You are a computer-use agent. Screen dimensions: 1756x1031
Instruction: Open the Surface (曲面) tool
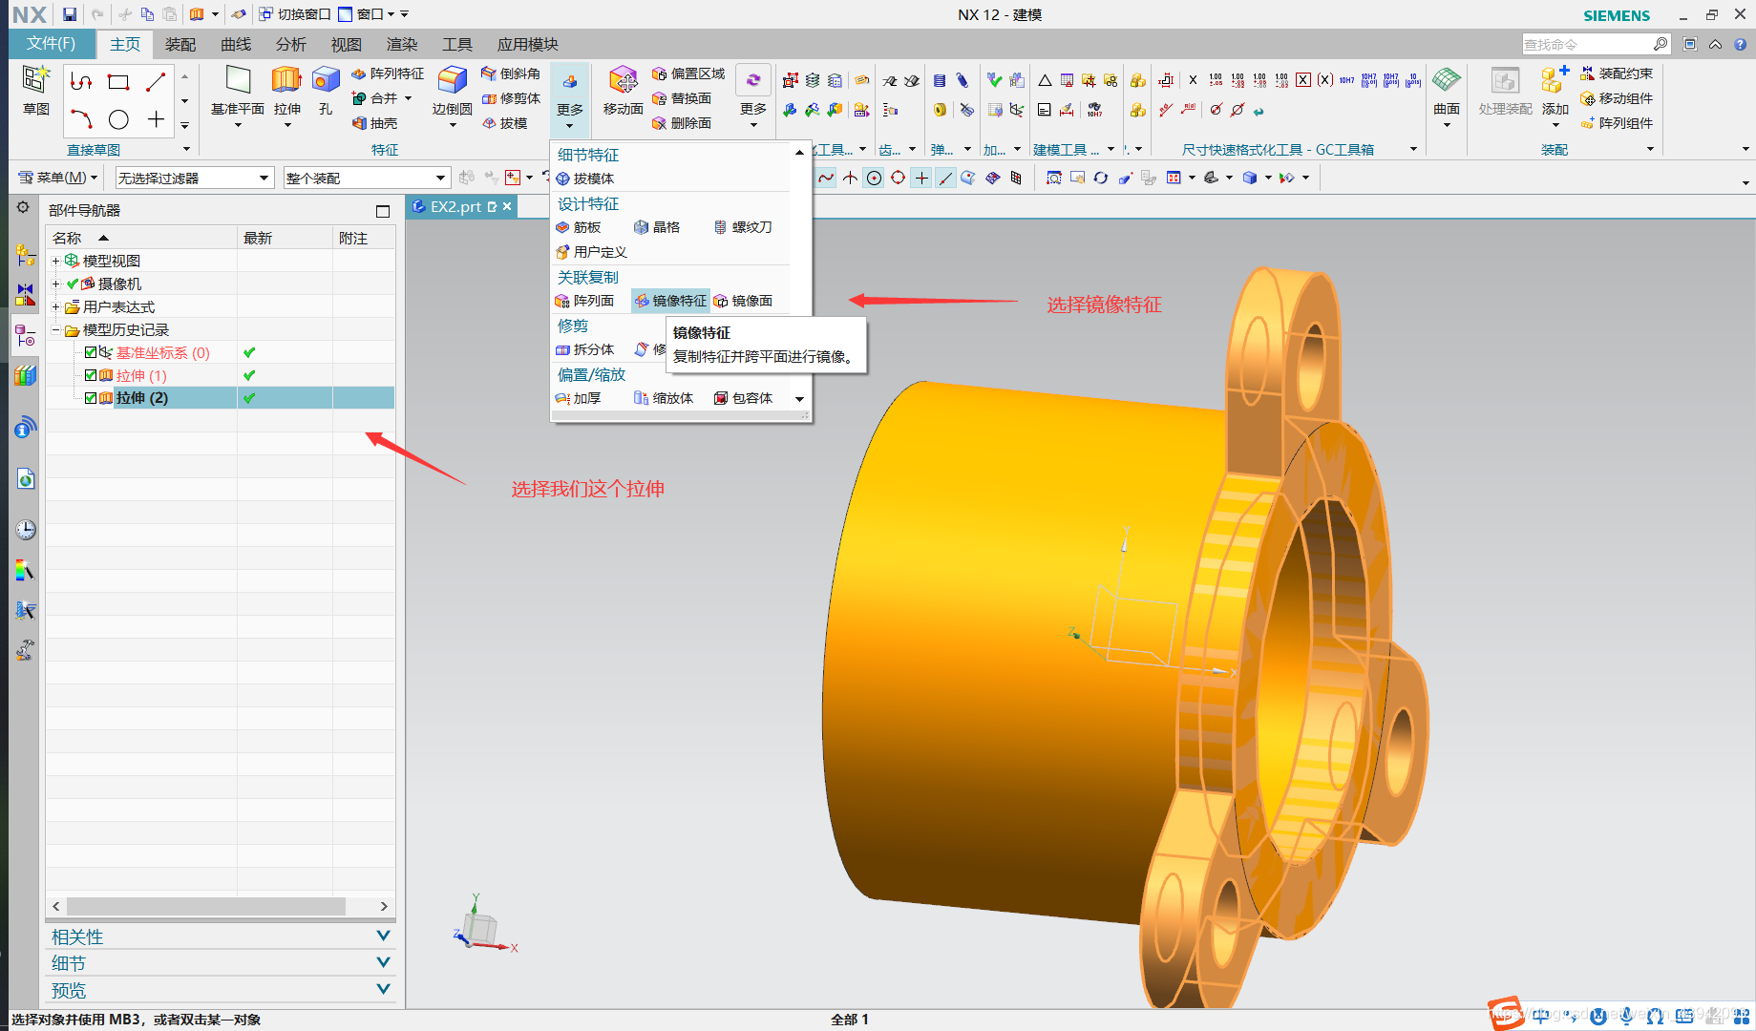[1447, 91]
